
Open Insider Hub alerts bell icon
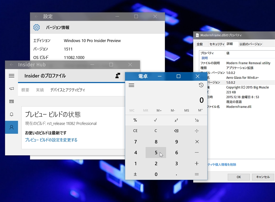tap(12, 114)
